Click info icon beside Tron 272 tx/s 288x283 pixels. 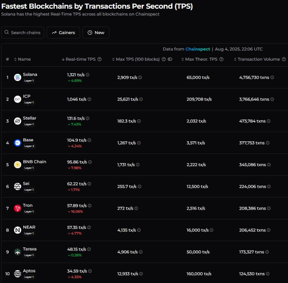pyautogui.click(x=136, y=208)
